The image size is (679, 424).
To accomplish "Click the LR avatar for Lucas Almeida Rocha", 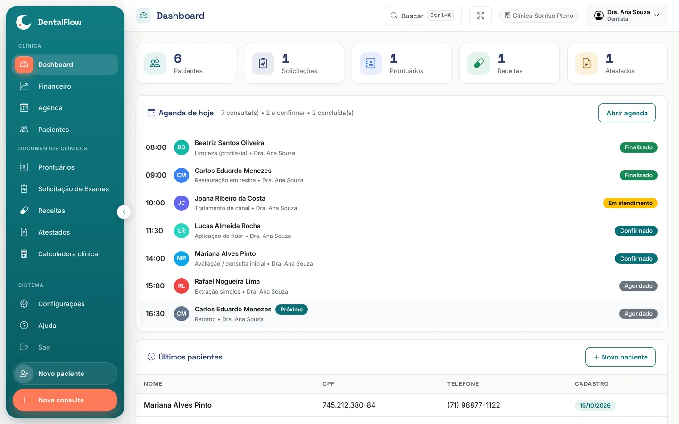I will pos(182,231).
